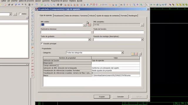
Task: Open the left panel filter dropdown arrow
Action: tap(11, 14)
